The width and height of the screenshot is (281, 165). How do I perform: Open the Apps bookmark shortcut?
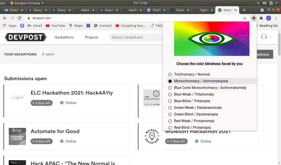point(10,26)
